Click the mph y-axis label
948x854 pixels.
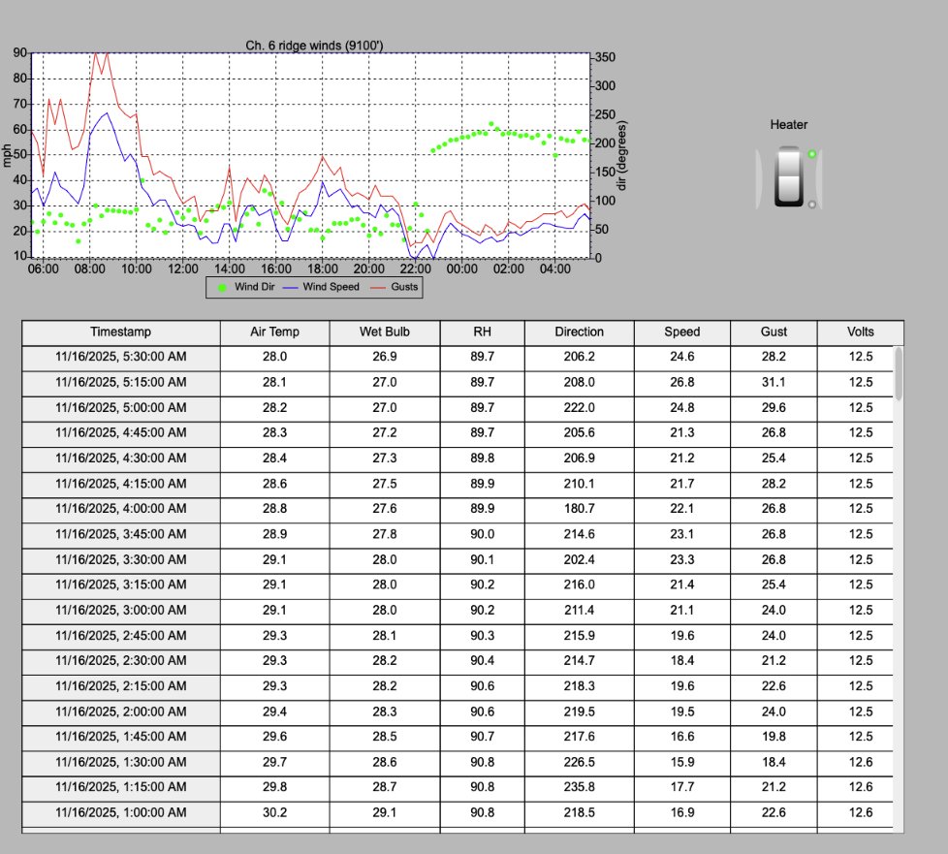tap(7, 155)
